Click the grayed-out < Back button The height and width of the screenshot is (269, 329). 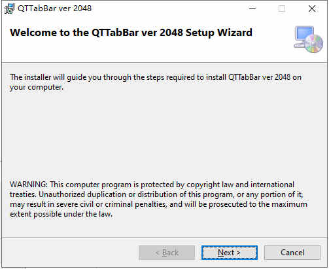(x=167, y=253)
